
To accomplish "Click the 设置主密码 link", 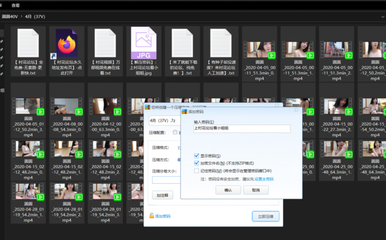I will 264,179.
